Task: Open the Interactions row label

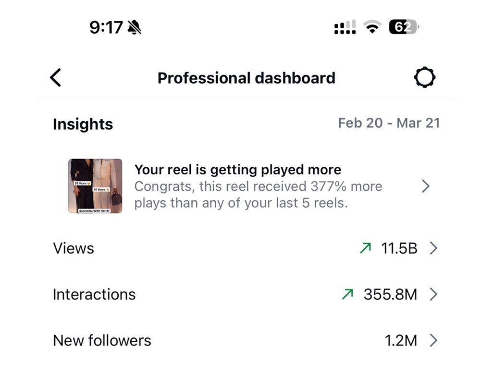Action: (94, 294)
